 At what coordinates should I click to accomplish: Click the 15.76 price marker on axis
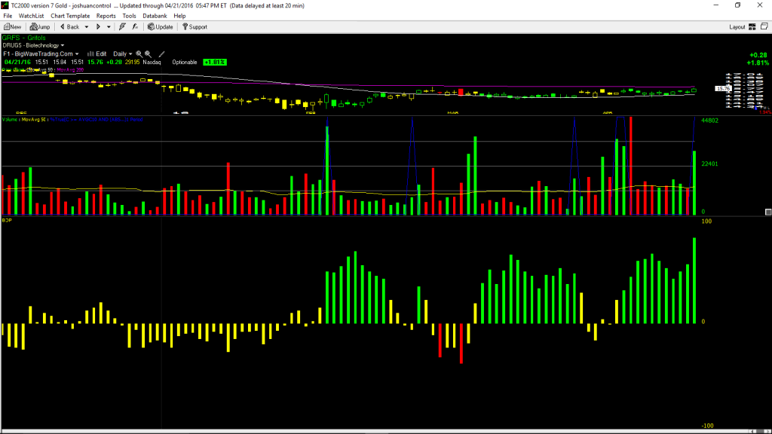tap(723, 89)
